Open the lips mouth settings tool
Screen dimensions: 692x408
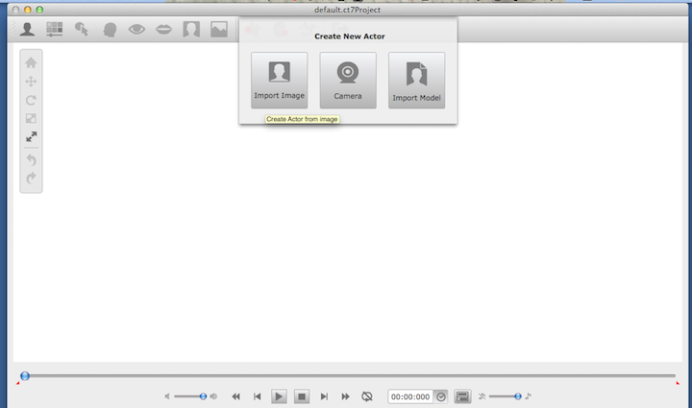(x=164, y=30)
